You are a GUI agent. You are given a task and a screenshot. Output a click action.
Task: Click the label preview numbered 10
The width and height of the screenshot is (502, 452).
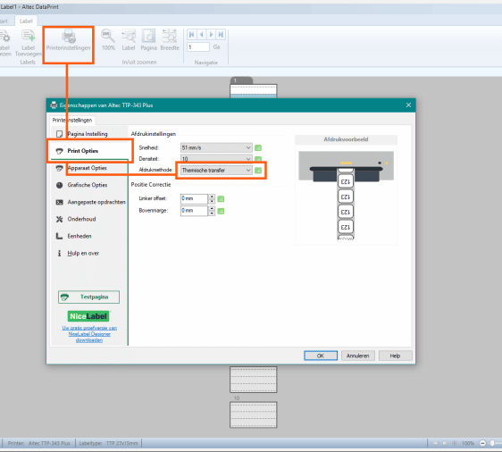tap(254, 414)
